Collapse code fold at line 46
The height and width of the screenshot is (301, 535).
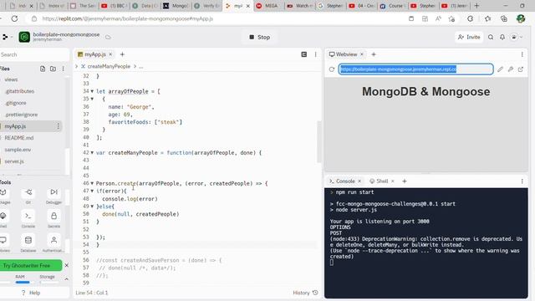coord(92,183)
